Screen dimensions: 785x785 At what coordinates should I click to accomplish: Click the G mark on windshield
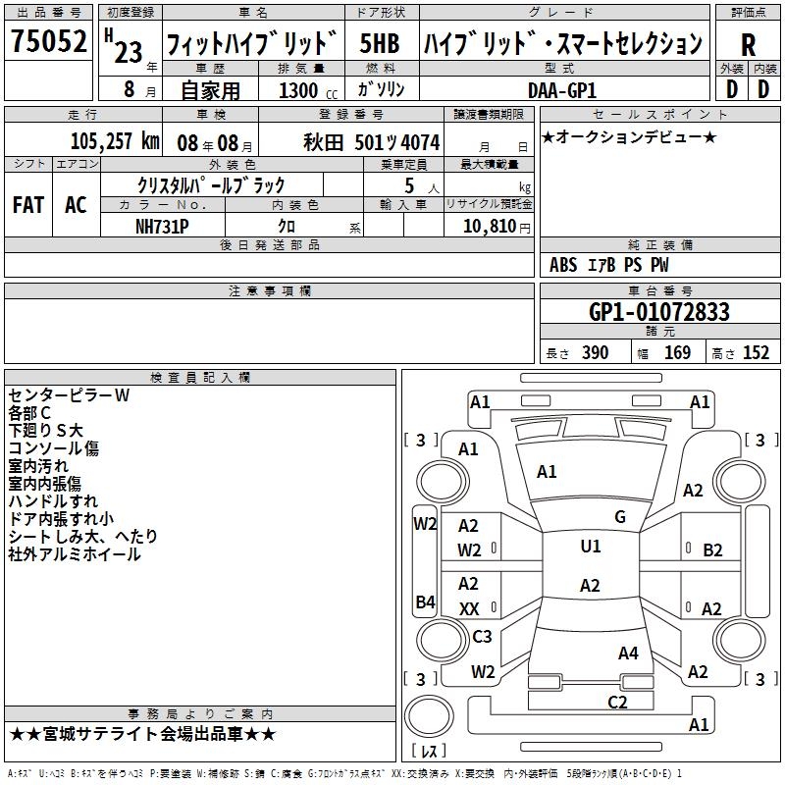pos(620,517)
